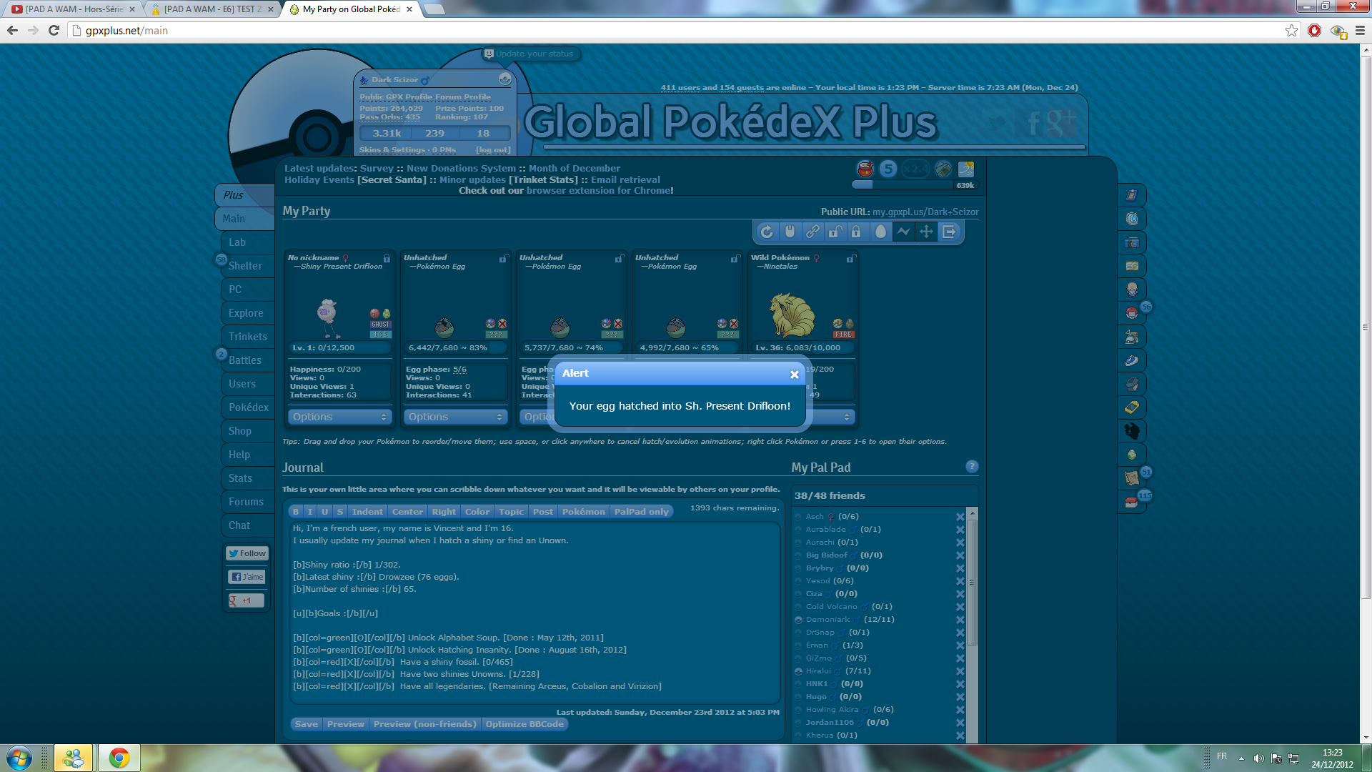This screenshot has width=1372, height=772.
Task: Click the mouse icon in party toolbar
Action: (x=790, y=232)
